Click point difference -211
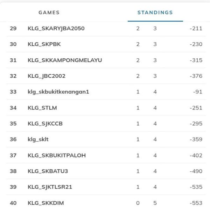Viewport: 210px width, 208px height. coord(196,28)
